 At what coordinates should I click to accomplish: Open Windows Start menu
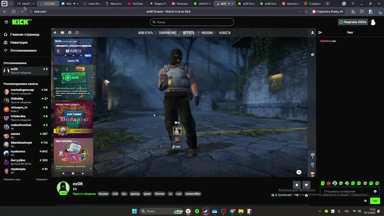134,211
